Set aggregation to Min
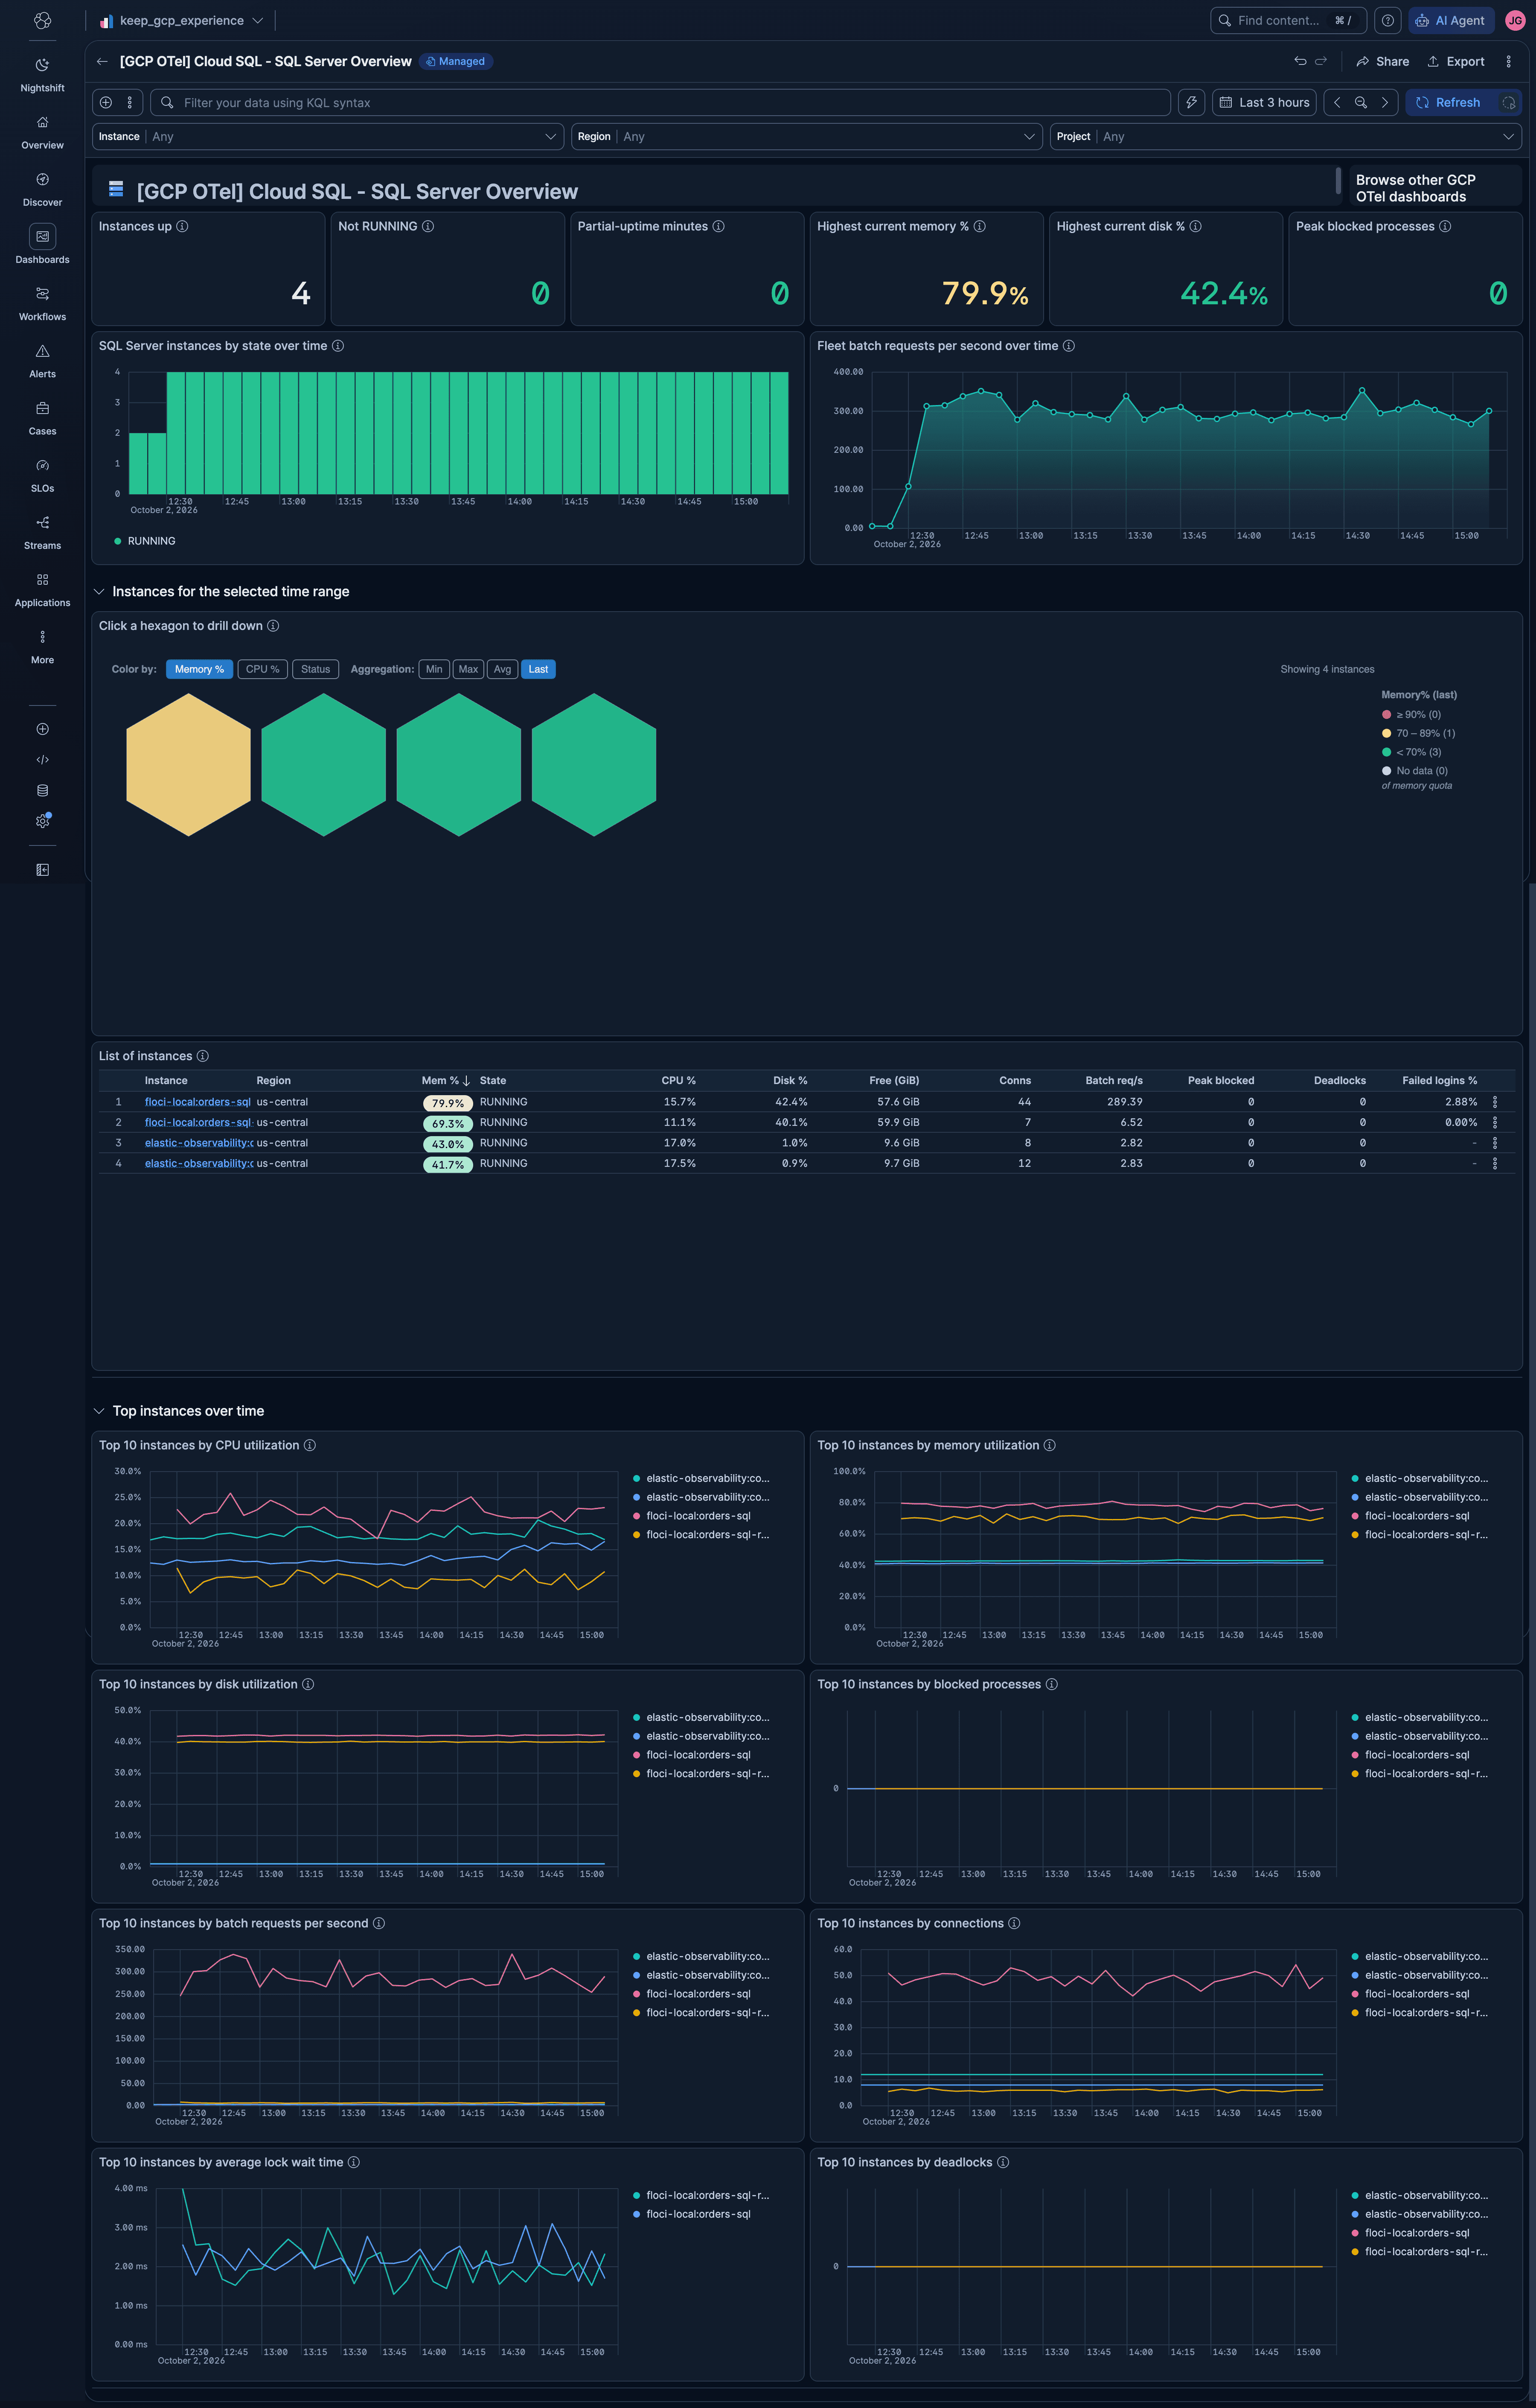1536x2408 pixels. [x=433, y=669]
